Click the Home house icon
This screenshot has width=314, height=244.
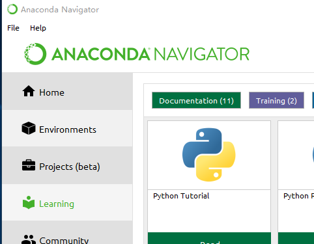(x=29, y=91)
